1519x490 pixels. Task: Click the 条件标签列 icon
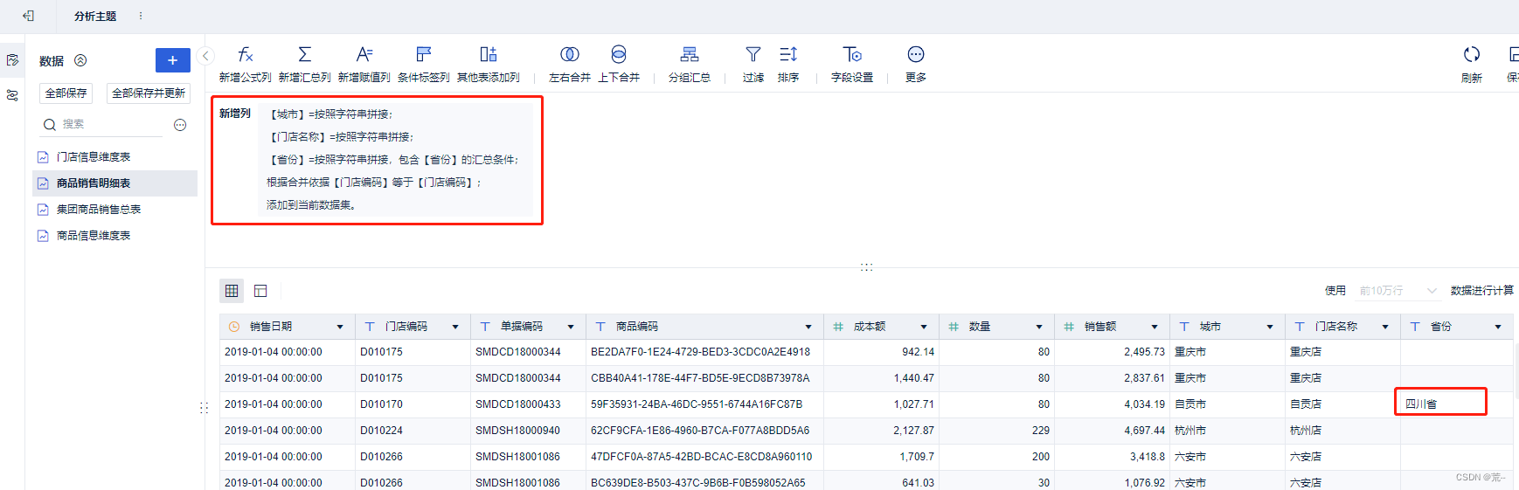tap(424, 54)
